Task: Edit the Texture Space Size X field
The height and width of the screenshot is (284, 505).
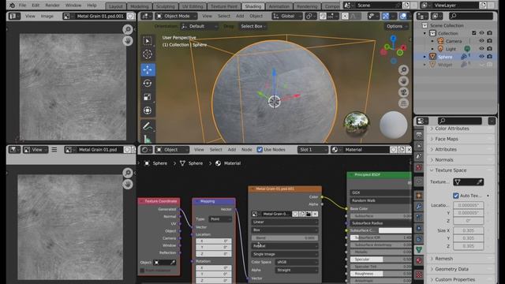Action: [x=468, y=230]
